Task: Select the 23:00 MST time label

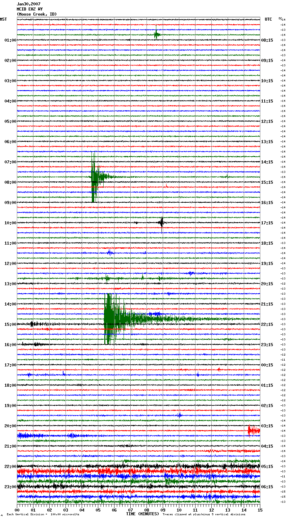Action: (10, 487)
